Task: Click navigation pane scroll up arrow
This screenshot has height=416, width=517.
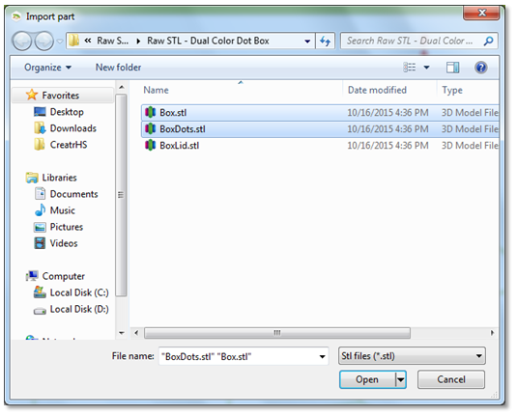Action: pos(122,88)
